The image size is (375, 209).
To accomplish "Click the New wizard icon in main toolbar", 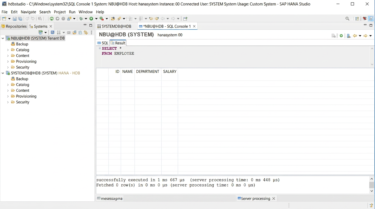I will [x=4, y=19].
